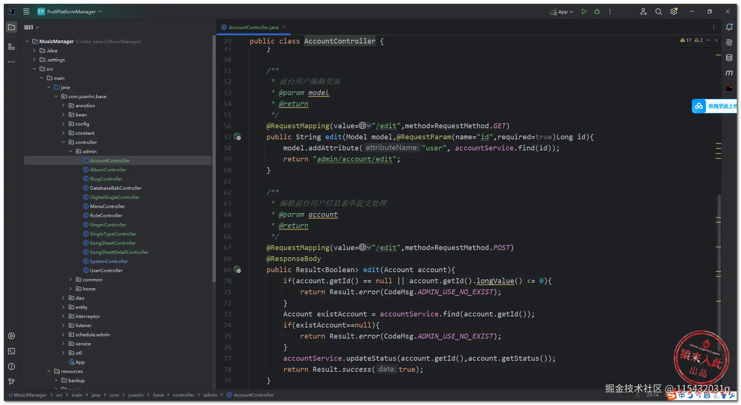This screenshot has width=741, height=405.
Task: Open the project view options dropdown
Action: point(32,27)
